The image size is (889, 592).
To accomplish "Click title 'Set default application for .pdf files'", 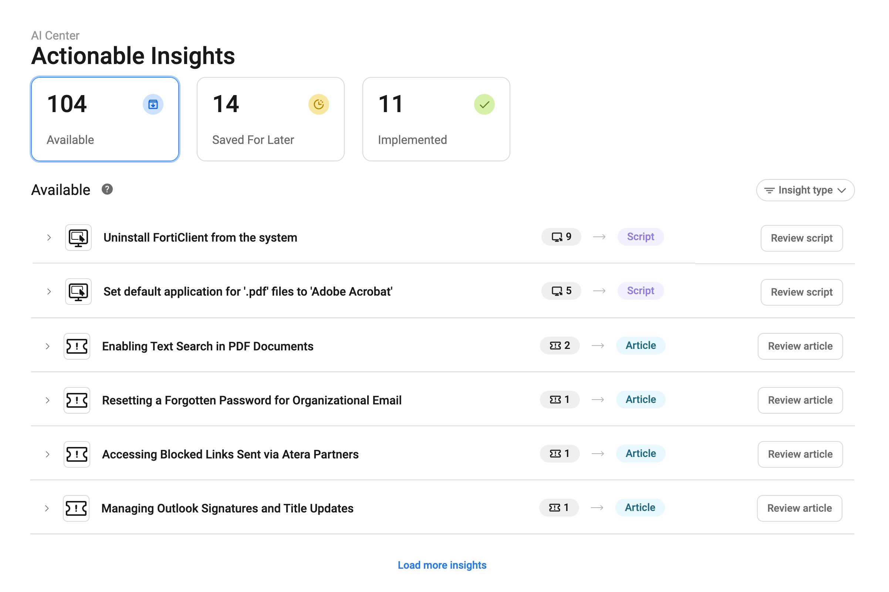I will [x=248, y=292].
